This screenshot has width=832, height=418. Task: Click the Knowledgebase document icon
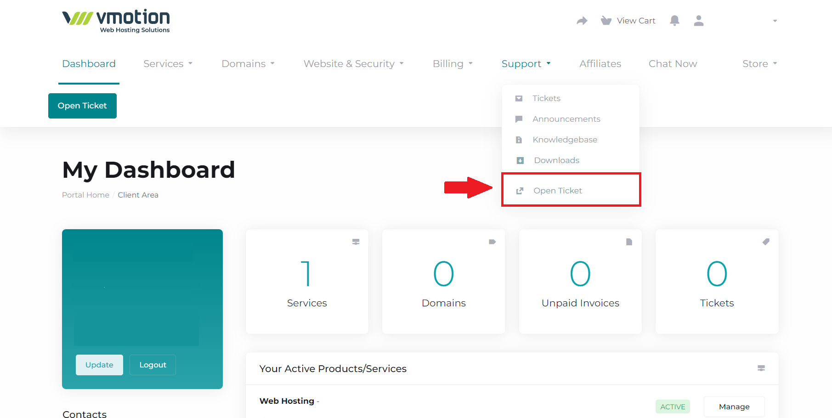click(x=519, y=140)
